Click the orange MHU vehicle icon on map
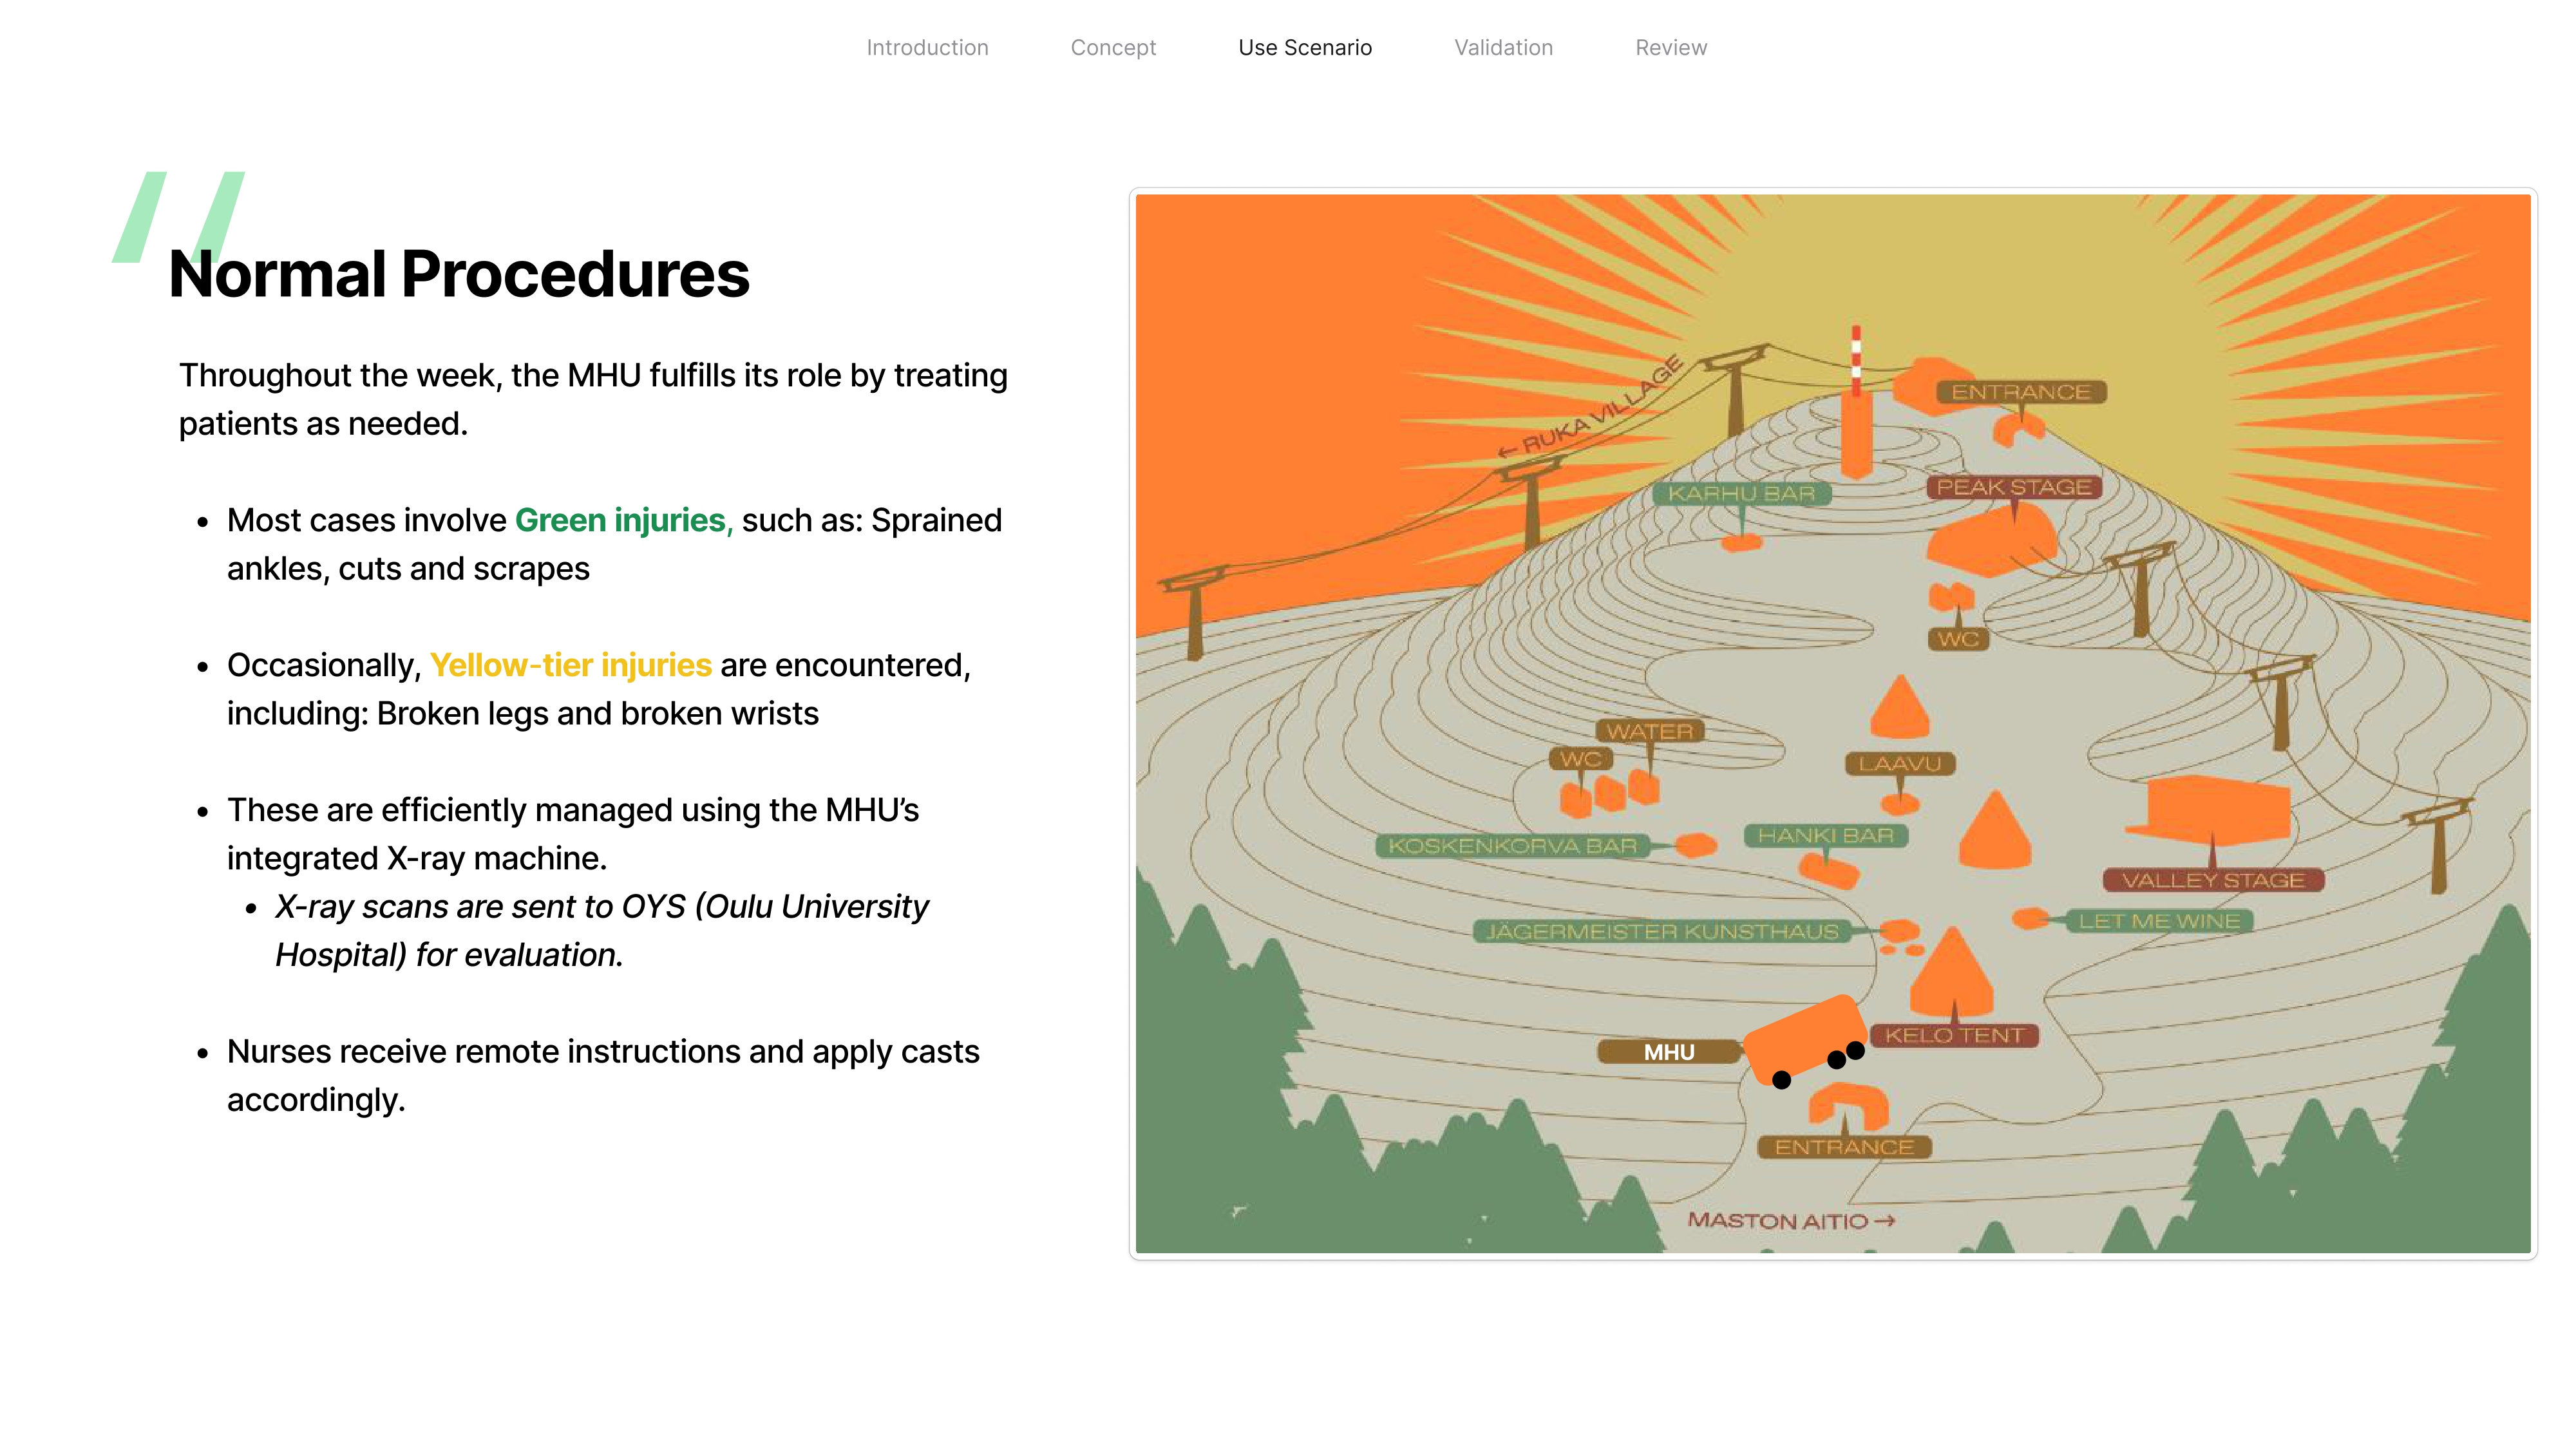 (1805, 1041)
